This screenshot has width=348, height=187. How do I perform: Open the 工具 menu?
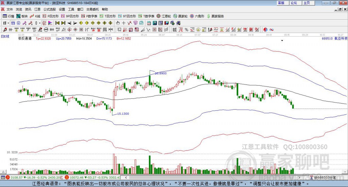pyautogui.click(x=71, y=9)
